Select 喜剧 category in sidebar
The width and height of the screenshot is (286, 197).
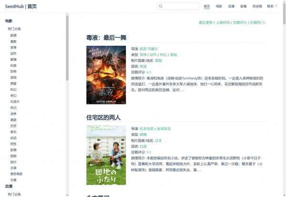point(13,41)
